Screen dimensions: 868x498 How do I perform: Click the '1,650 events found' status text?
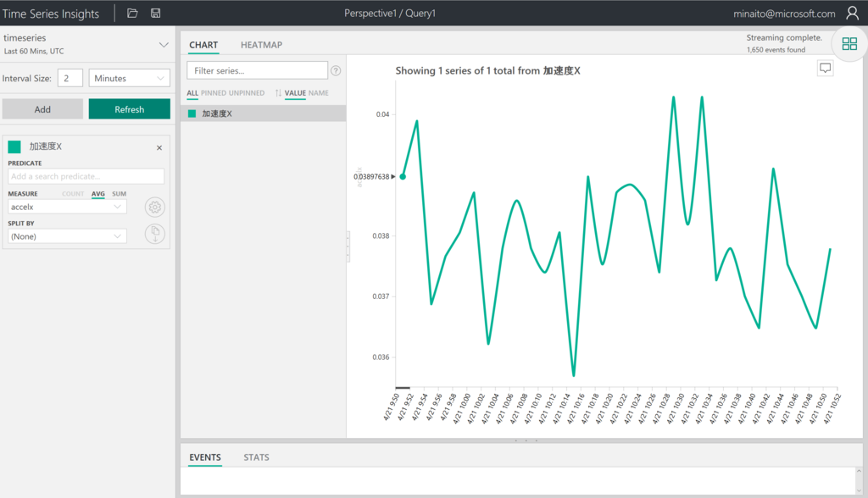coord(776,50)
